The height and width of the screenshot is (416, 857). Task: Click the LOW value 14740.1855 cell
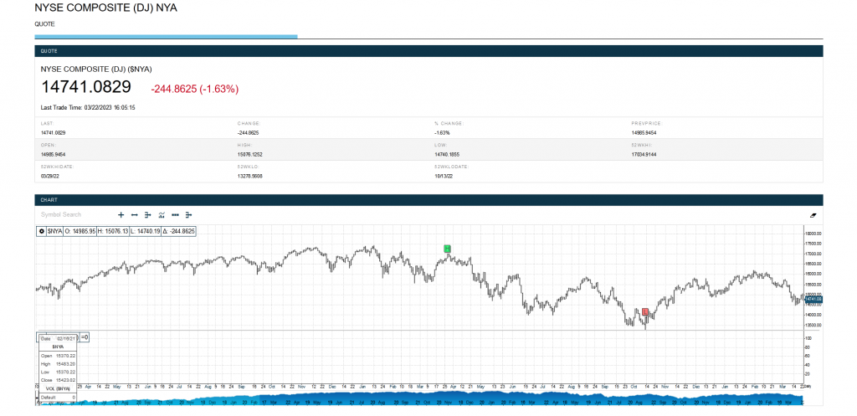click(447, 155)
